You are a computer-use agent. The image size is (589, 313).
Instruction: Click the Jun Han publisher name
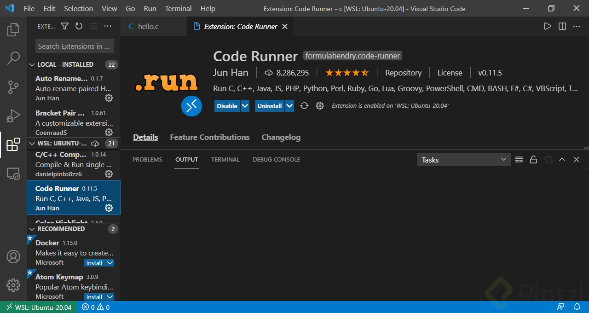click(x=231, y=73)
